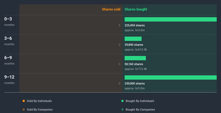Image resolution: width=221 pixels, height=113 pixels.
Task: Click the orange Sold By Individuals legend dot
Action: point(24,101)
